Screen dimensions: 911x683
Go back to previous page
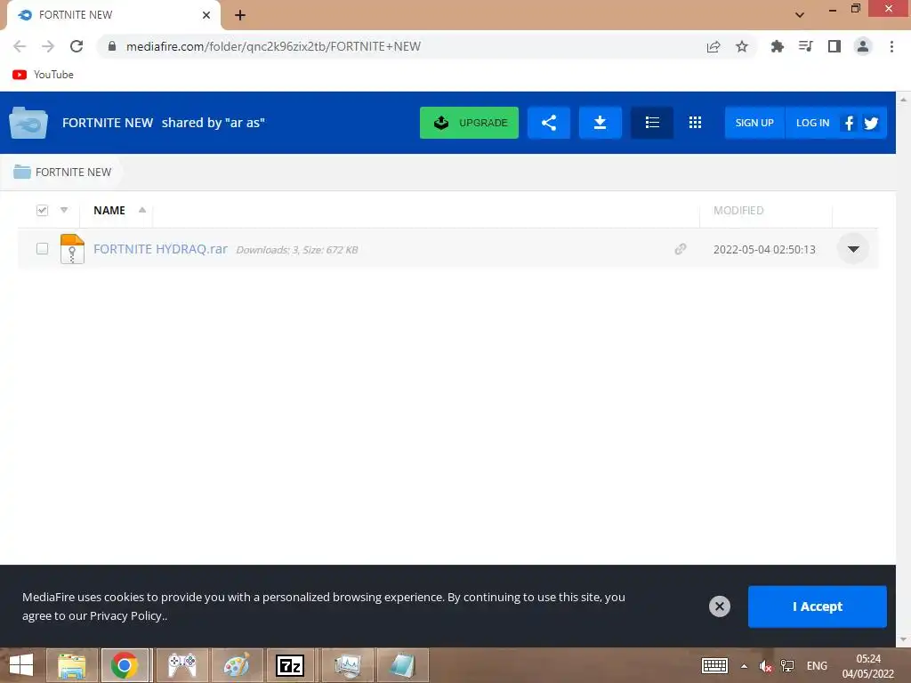(x=20, y=46)
